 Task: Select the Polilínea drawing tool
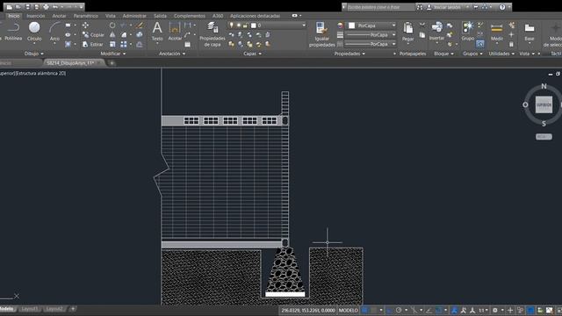click(13, 32)
